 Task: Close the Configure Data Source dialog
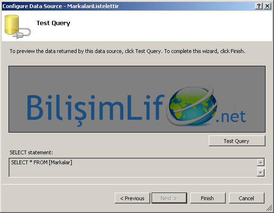[x=267, y=6]
